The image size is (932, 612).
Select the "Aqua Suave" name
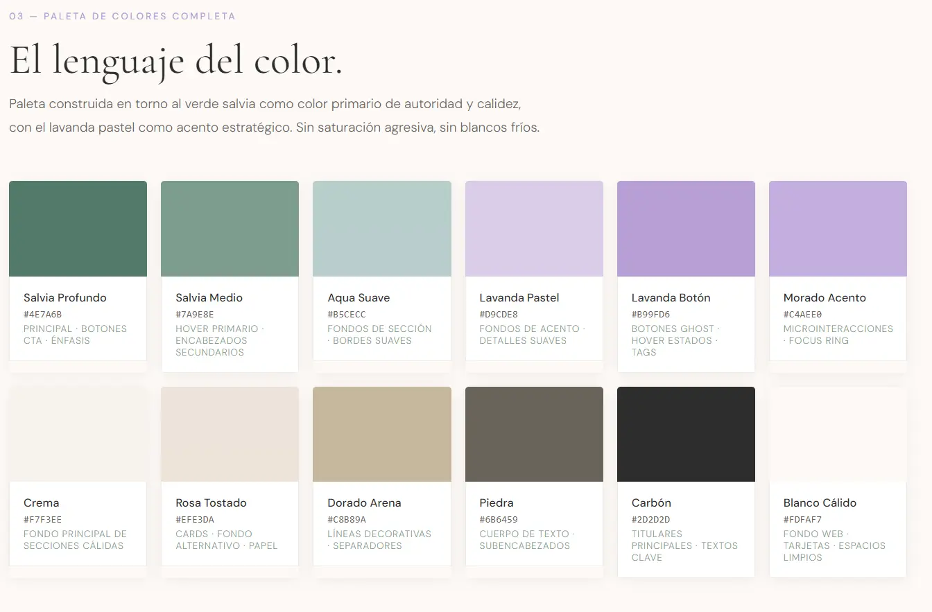pyautogui.click(x=359, y=298)
